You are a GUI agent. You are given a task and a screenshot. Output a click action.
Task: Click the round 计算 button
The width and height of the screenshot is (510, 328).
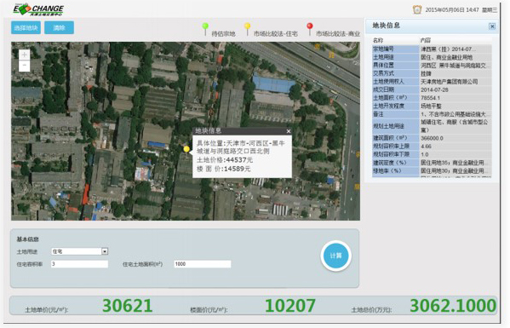pos(335,256)
